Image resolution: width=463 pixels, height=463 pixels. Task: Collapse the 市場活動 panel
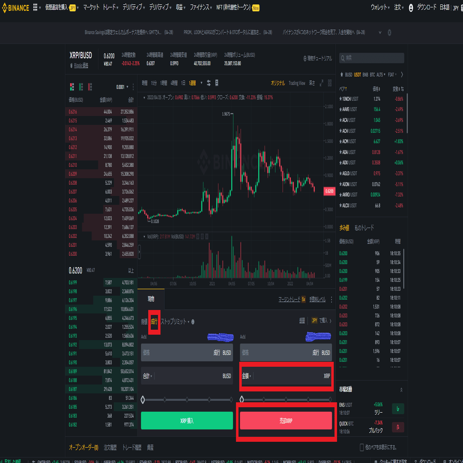(401, 390)
